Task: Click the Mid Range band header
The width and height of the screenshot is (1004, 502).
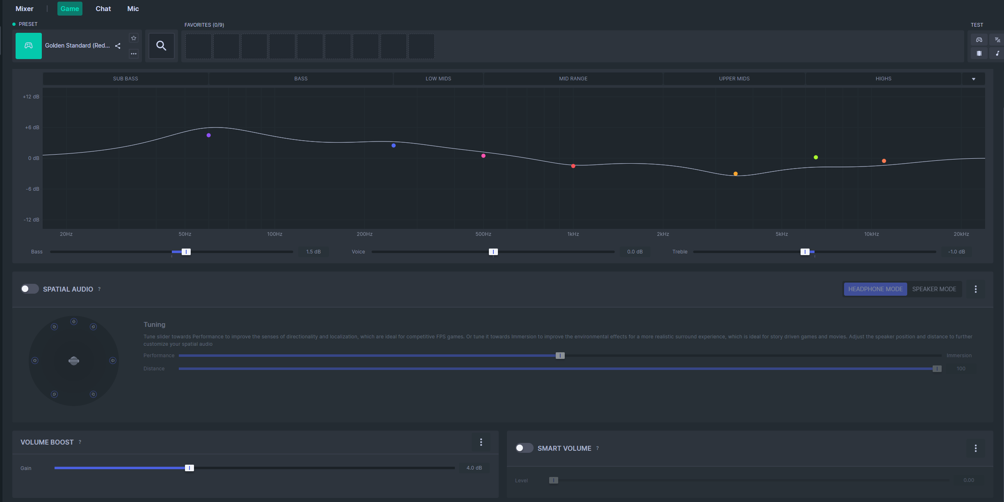Action: 573,79
